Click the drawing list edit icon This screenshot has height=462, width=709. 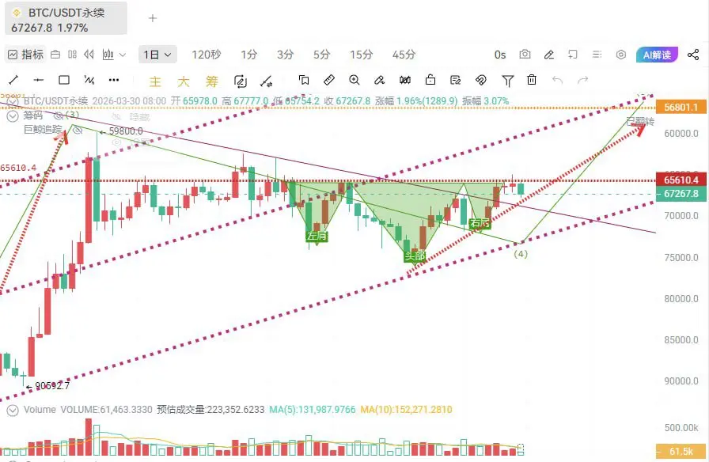(x=455, y=80)
